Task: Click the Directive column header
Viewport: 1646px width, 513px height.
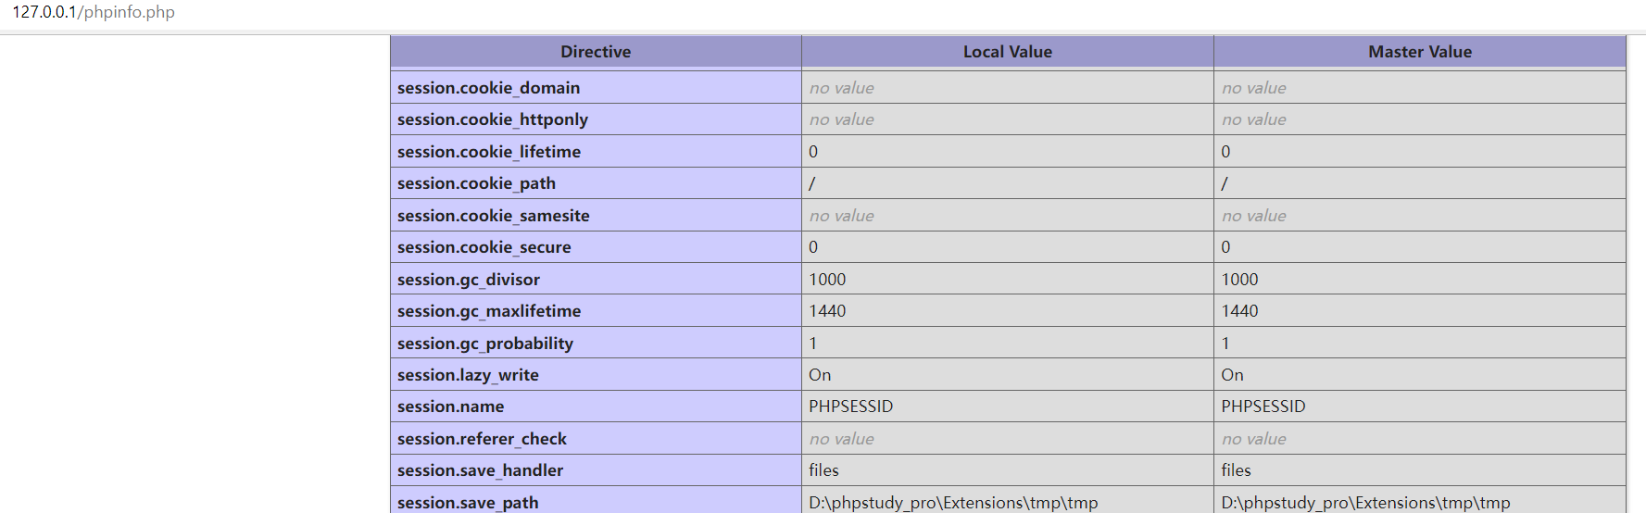Action: tap(595, 52)
